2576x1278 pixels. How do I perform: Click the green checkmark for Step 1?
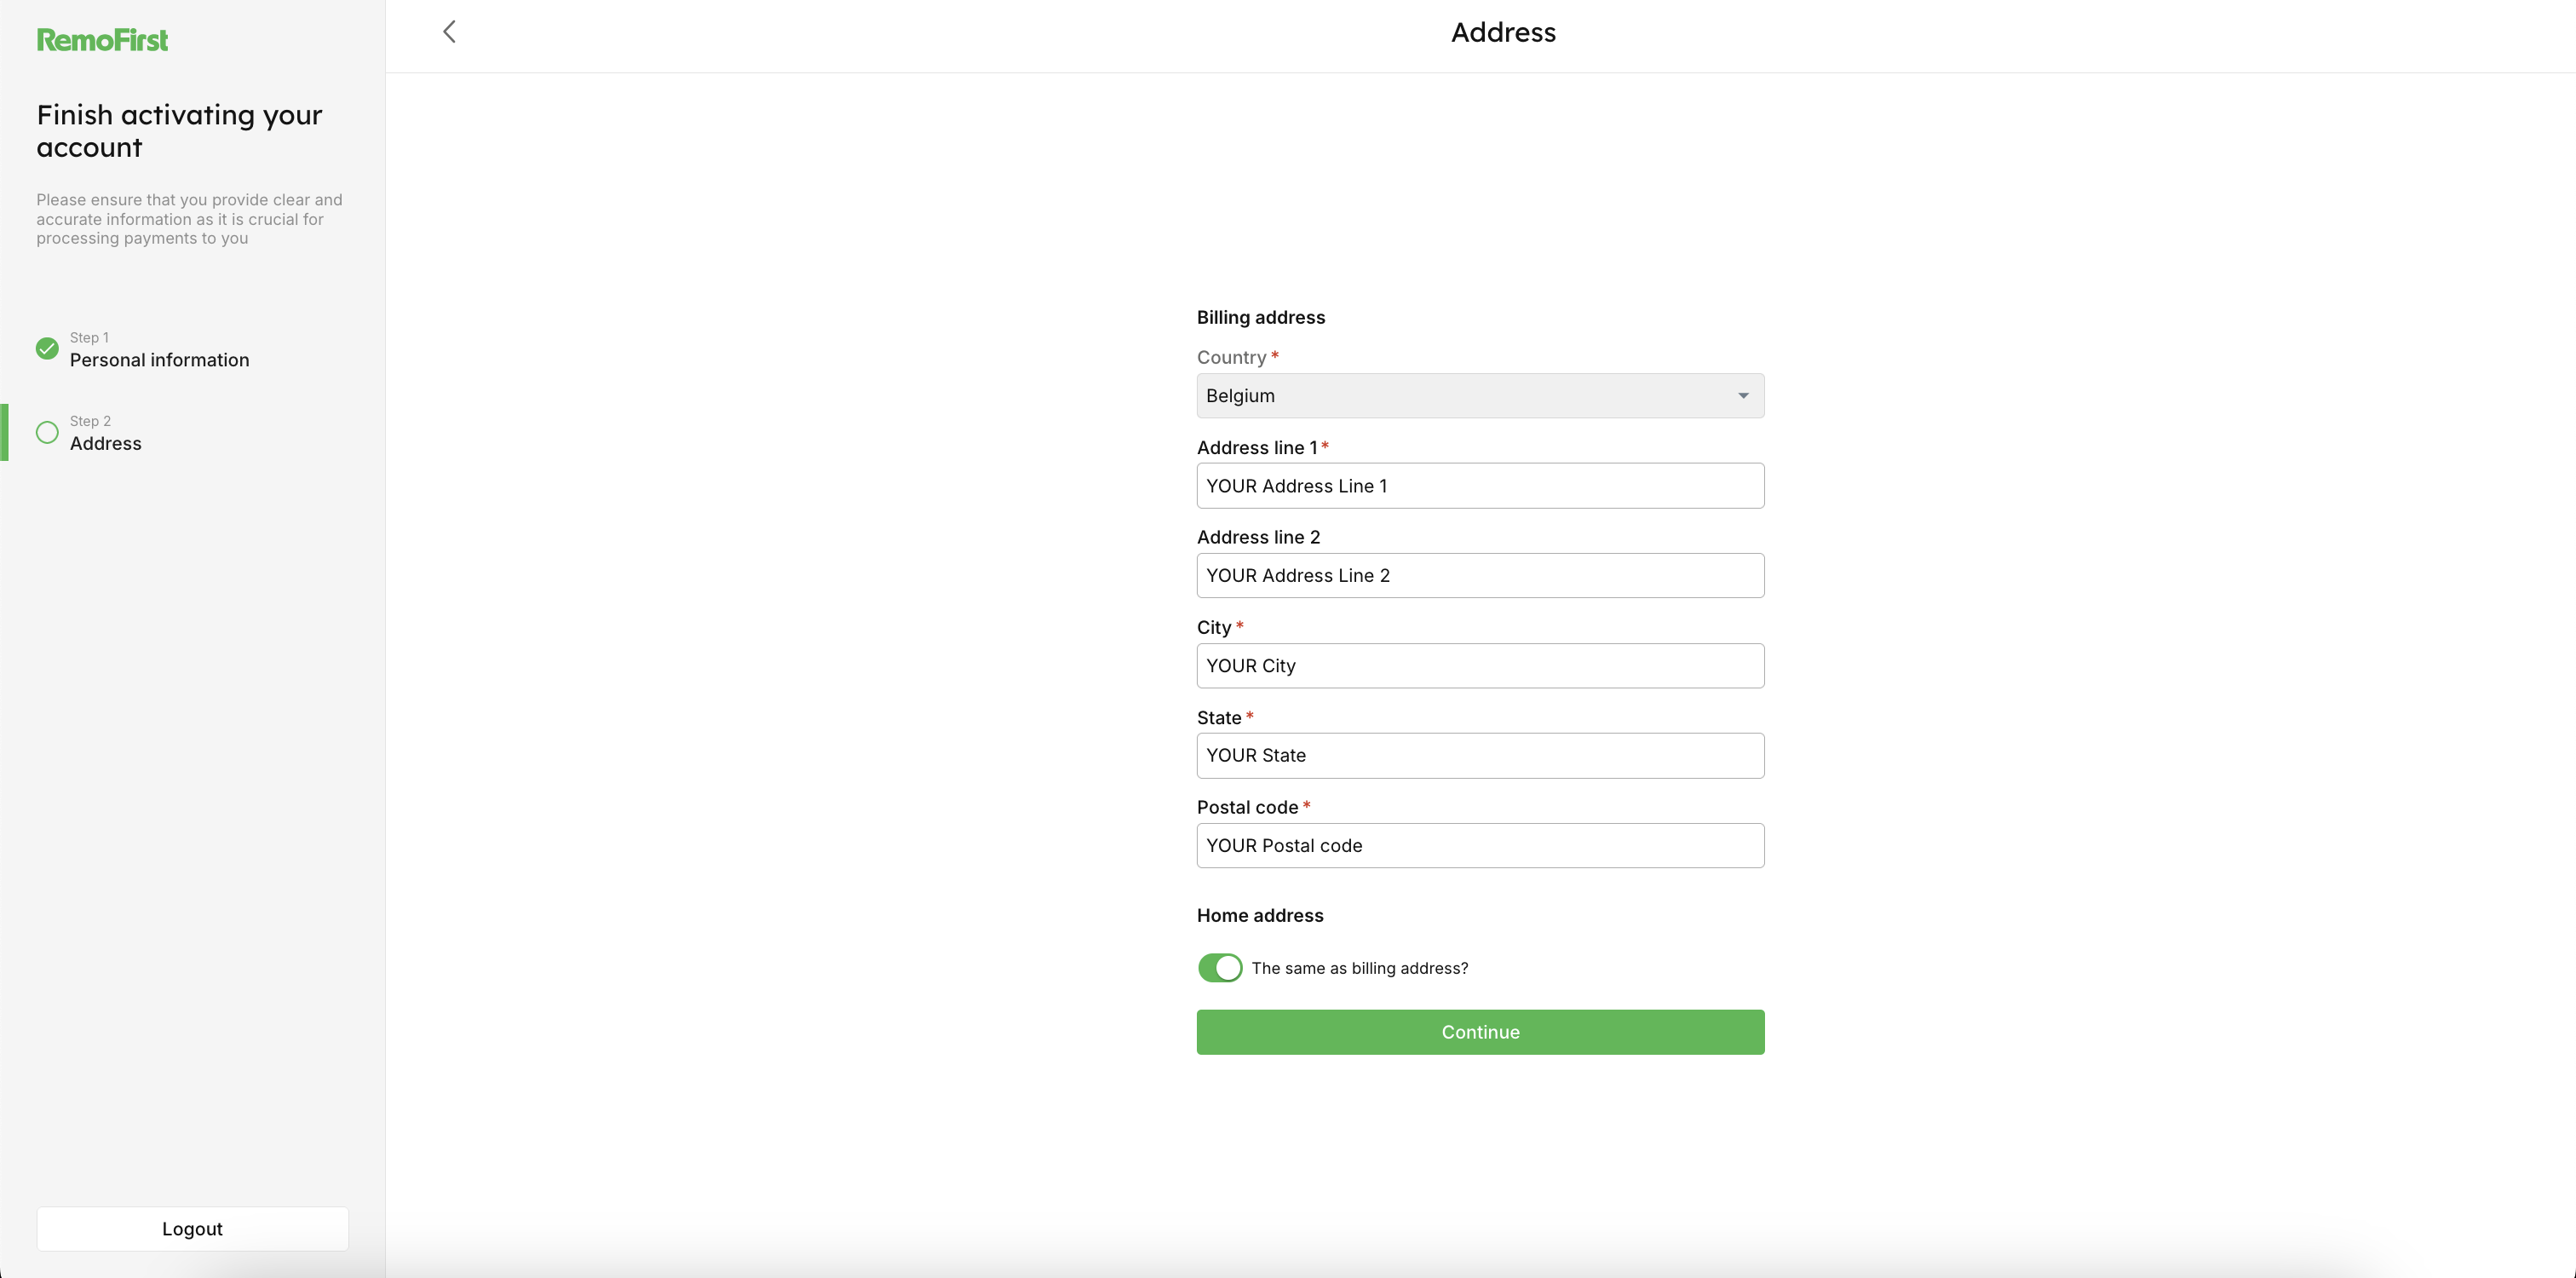coord(47,348)
